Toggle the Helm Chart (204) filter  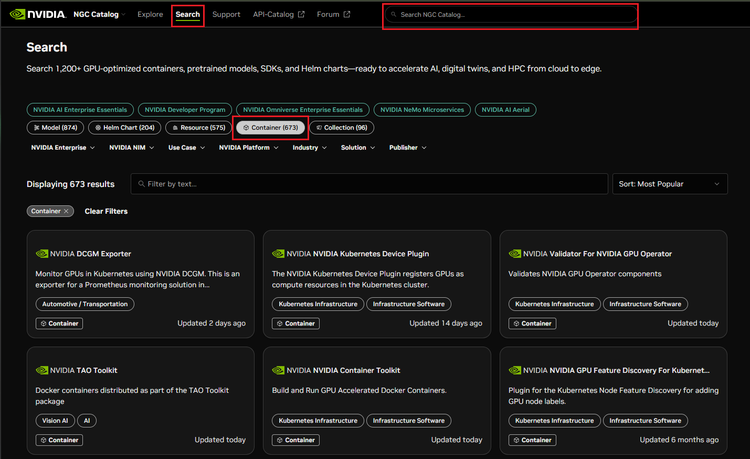[124, 128]
